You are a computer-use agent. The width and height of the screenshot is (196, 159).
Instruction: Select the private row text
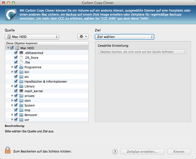pyautogui.click(x=30, y=96)
